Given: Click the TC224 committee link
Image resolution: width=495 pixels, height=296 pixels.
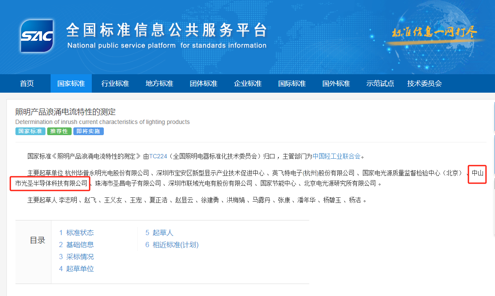Looking at the screenshot, I should tap(158, 156).
